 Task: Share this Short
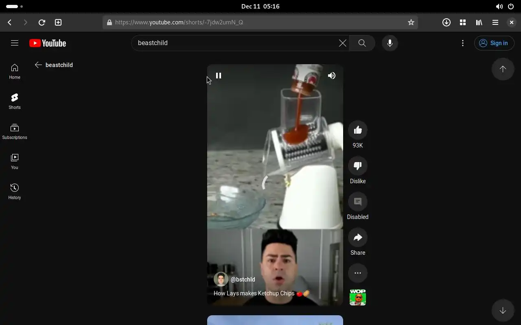coord(358,237)
